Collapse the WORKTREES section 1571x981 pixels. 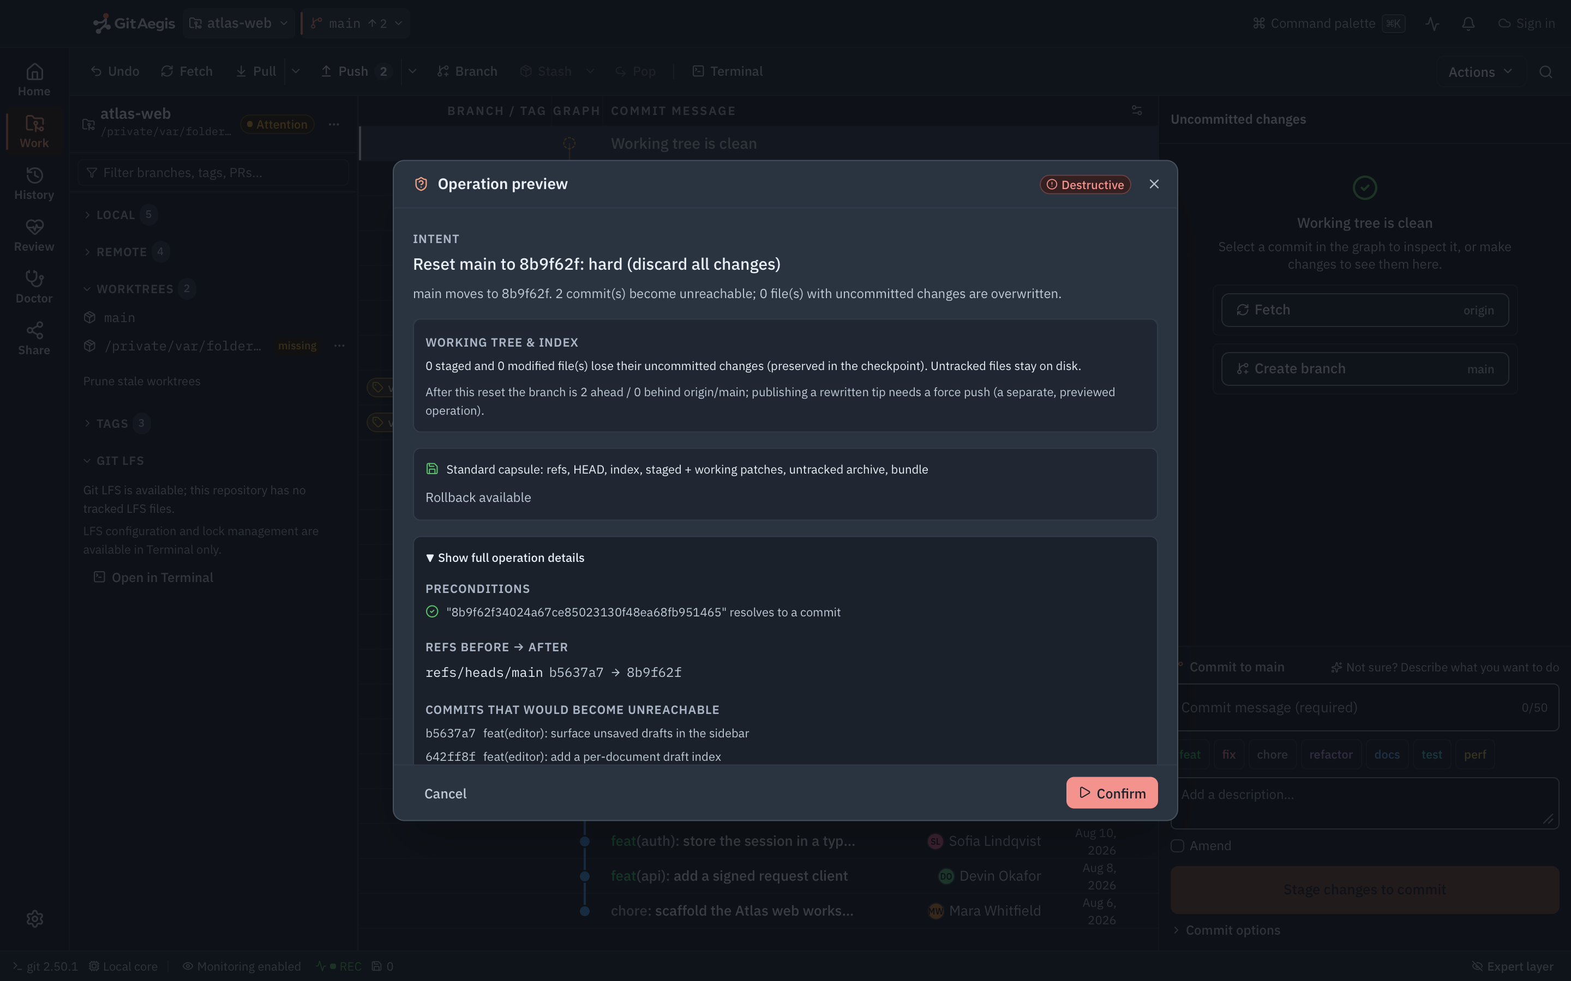(139, 289)
